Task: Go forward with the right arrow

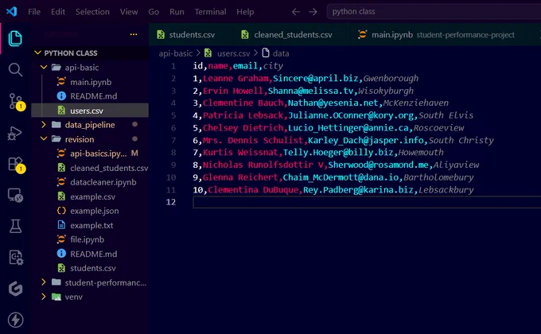Action: pos(313,12)
